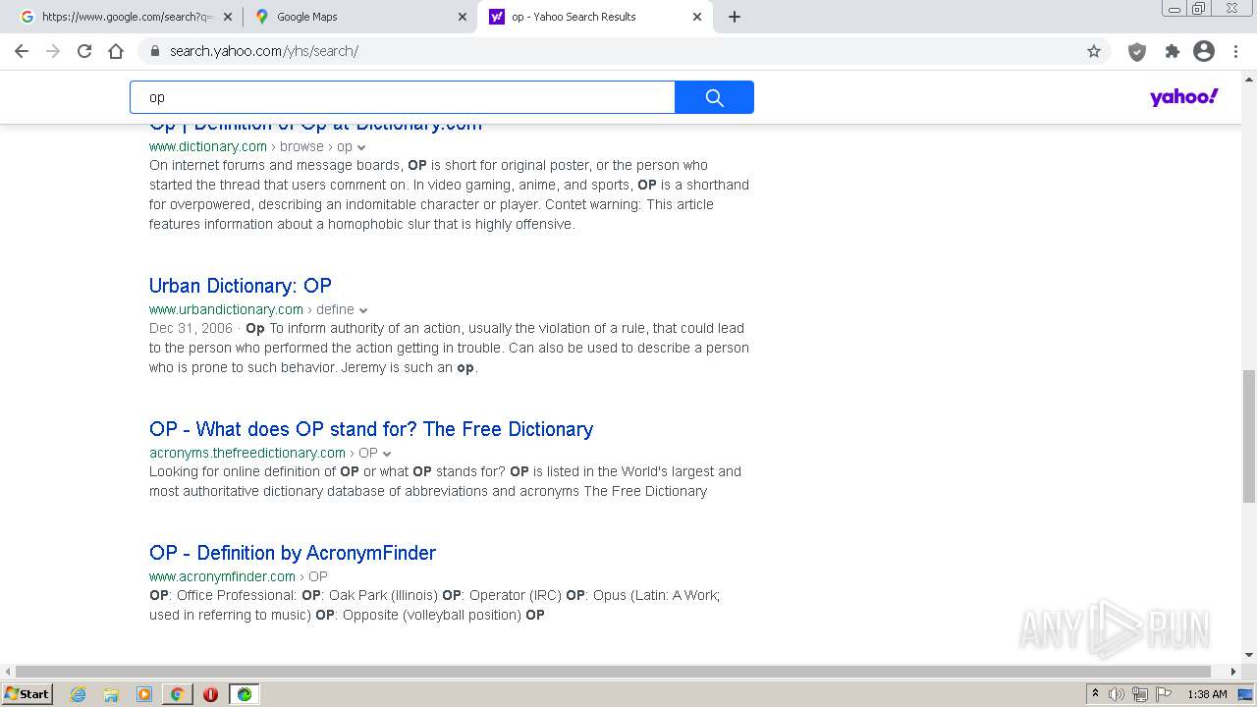This screenshot has height=707, width=1257.
Task: Open the Chrome profile avatar
Action: tap(1204, 51)
